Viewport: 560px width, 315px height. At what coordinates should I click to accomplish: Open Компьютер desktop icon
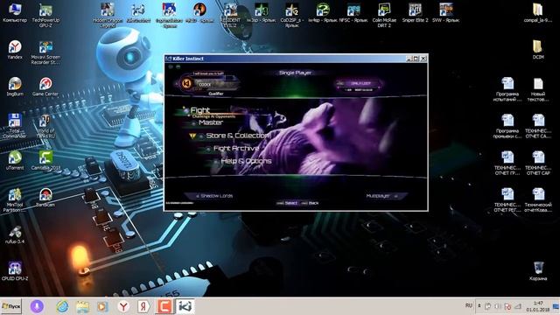tap(15, 12)
